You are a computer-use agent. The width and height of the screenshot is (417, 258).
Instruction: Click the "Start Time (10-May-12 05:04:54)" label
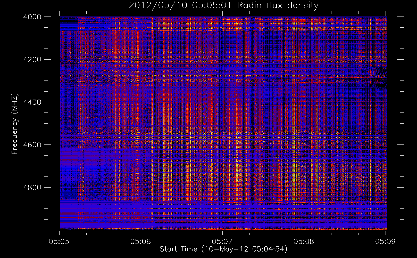223,249
